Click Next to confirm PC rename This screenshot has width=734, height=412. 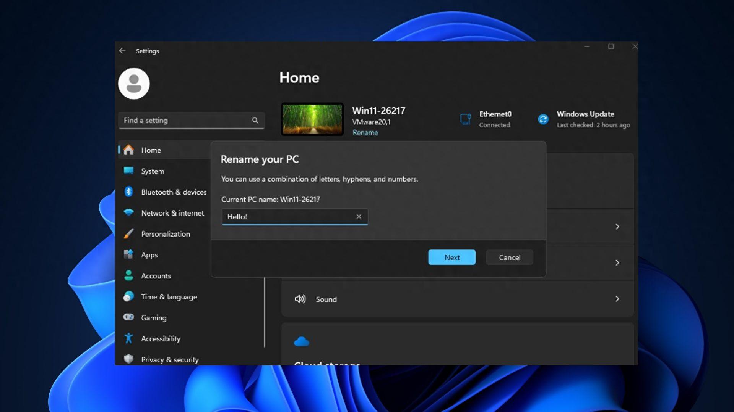tap(452, 257)
